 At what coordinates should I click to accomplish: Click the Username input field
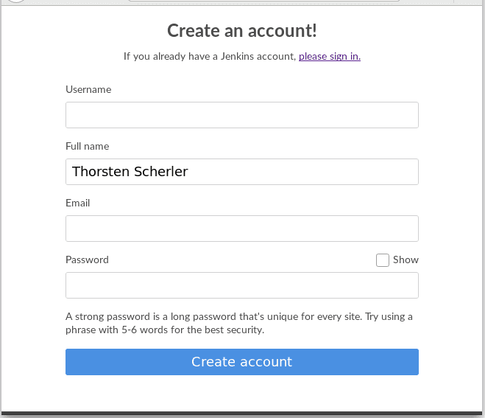pyautogui.click(x=241, y=115)
